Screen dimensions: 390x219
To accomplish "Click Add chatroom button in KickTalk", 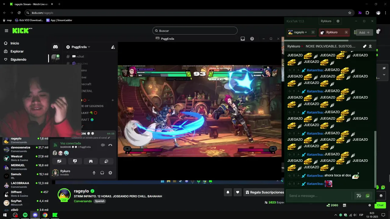I will [x=364, y=33].
